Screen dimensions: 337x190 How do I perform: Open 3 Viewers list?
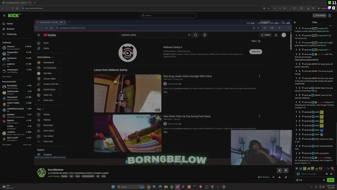click(264, 177)
